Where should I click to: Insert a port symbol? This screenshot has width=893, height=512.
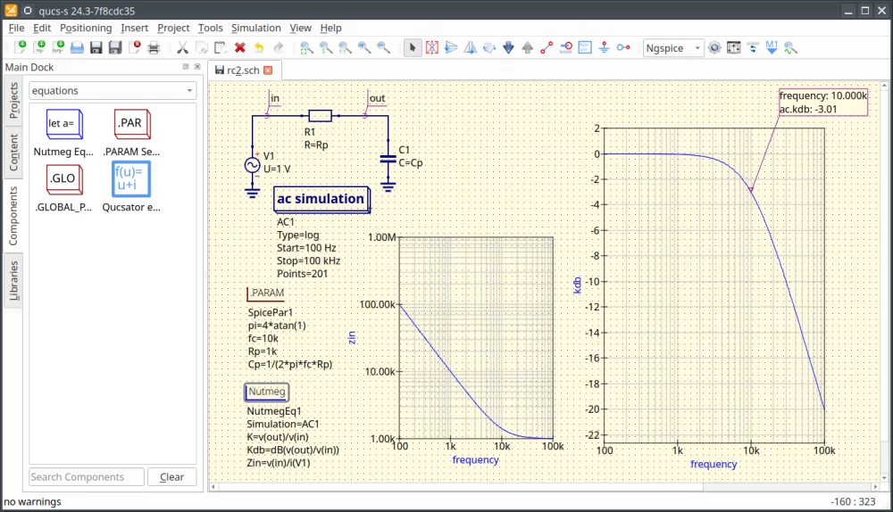(x=623, y=48)
